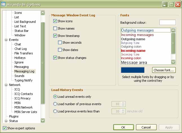Select Incoming time font entry
Image resolution: width=182 pixels, height=133 pixels.
(146, 54)
